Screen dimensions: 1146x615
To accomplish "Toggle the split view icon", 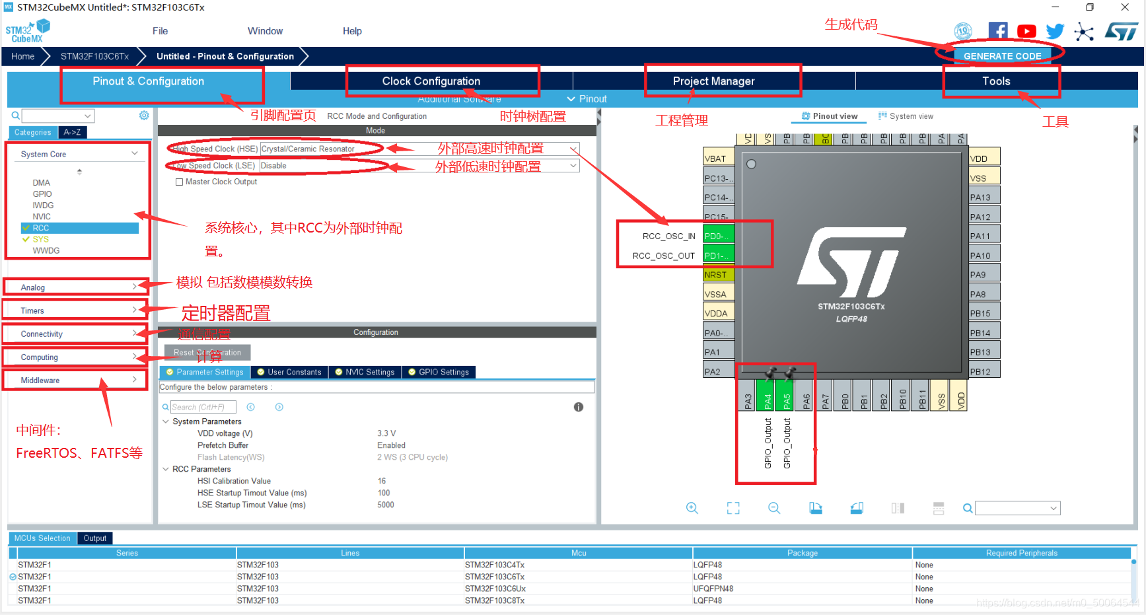I will pyautogui.click(x=898, y=508).
